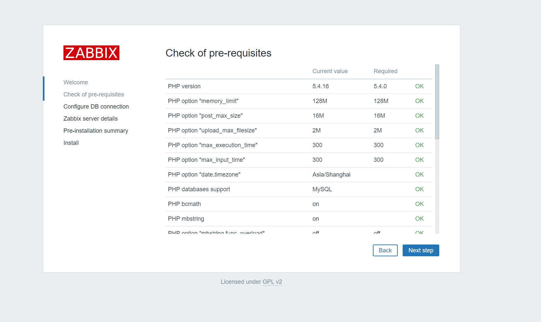
Task: Click the Required column header
Action: tap(385, 71)
